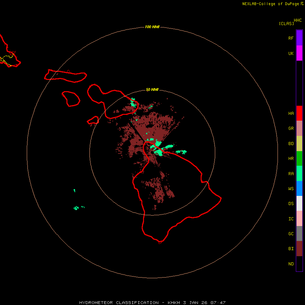Click the DS white legend swatch

click(x=299, y=203)
